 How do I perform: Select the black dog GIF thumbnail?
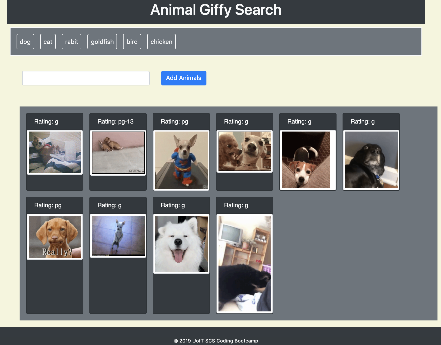[371, 160]
